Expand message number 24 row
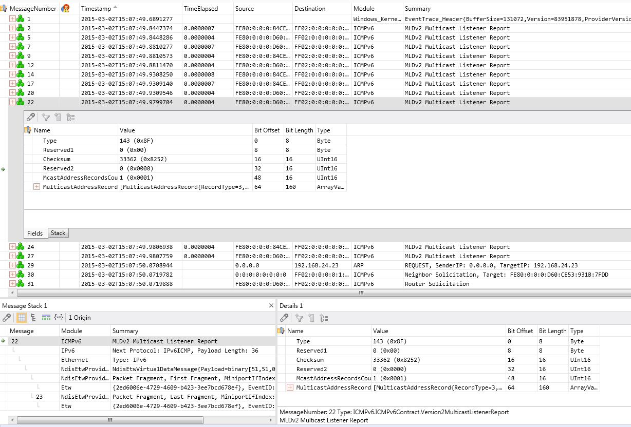This screenshot has width=631, height=427. [x=12, y=247]
